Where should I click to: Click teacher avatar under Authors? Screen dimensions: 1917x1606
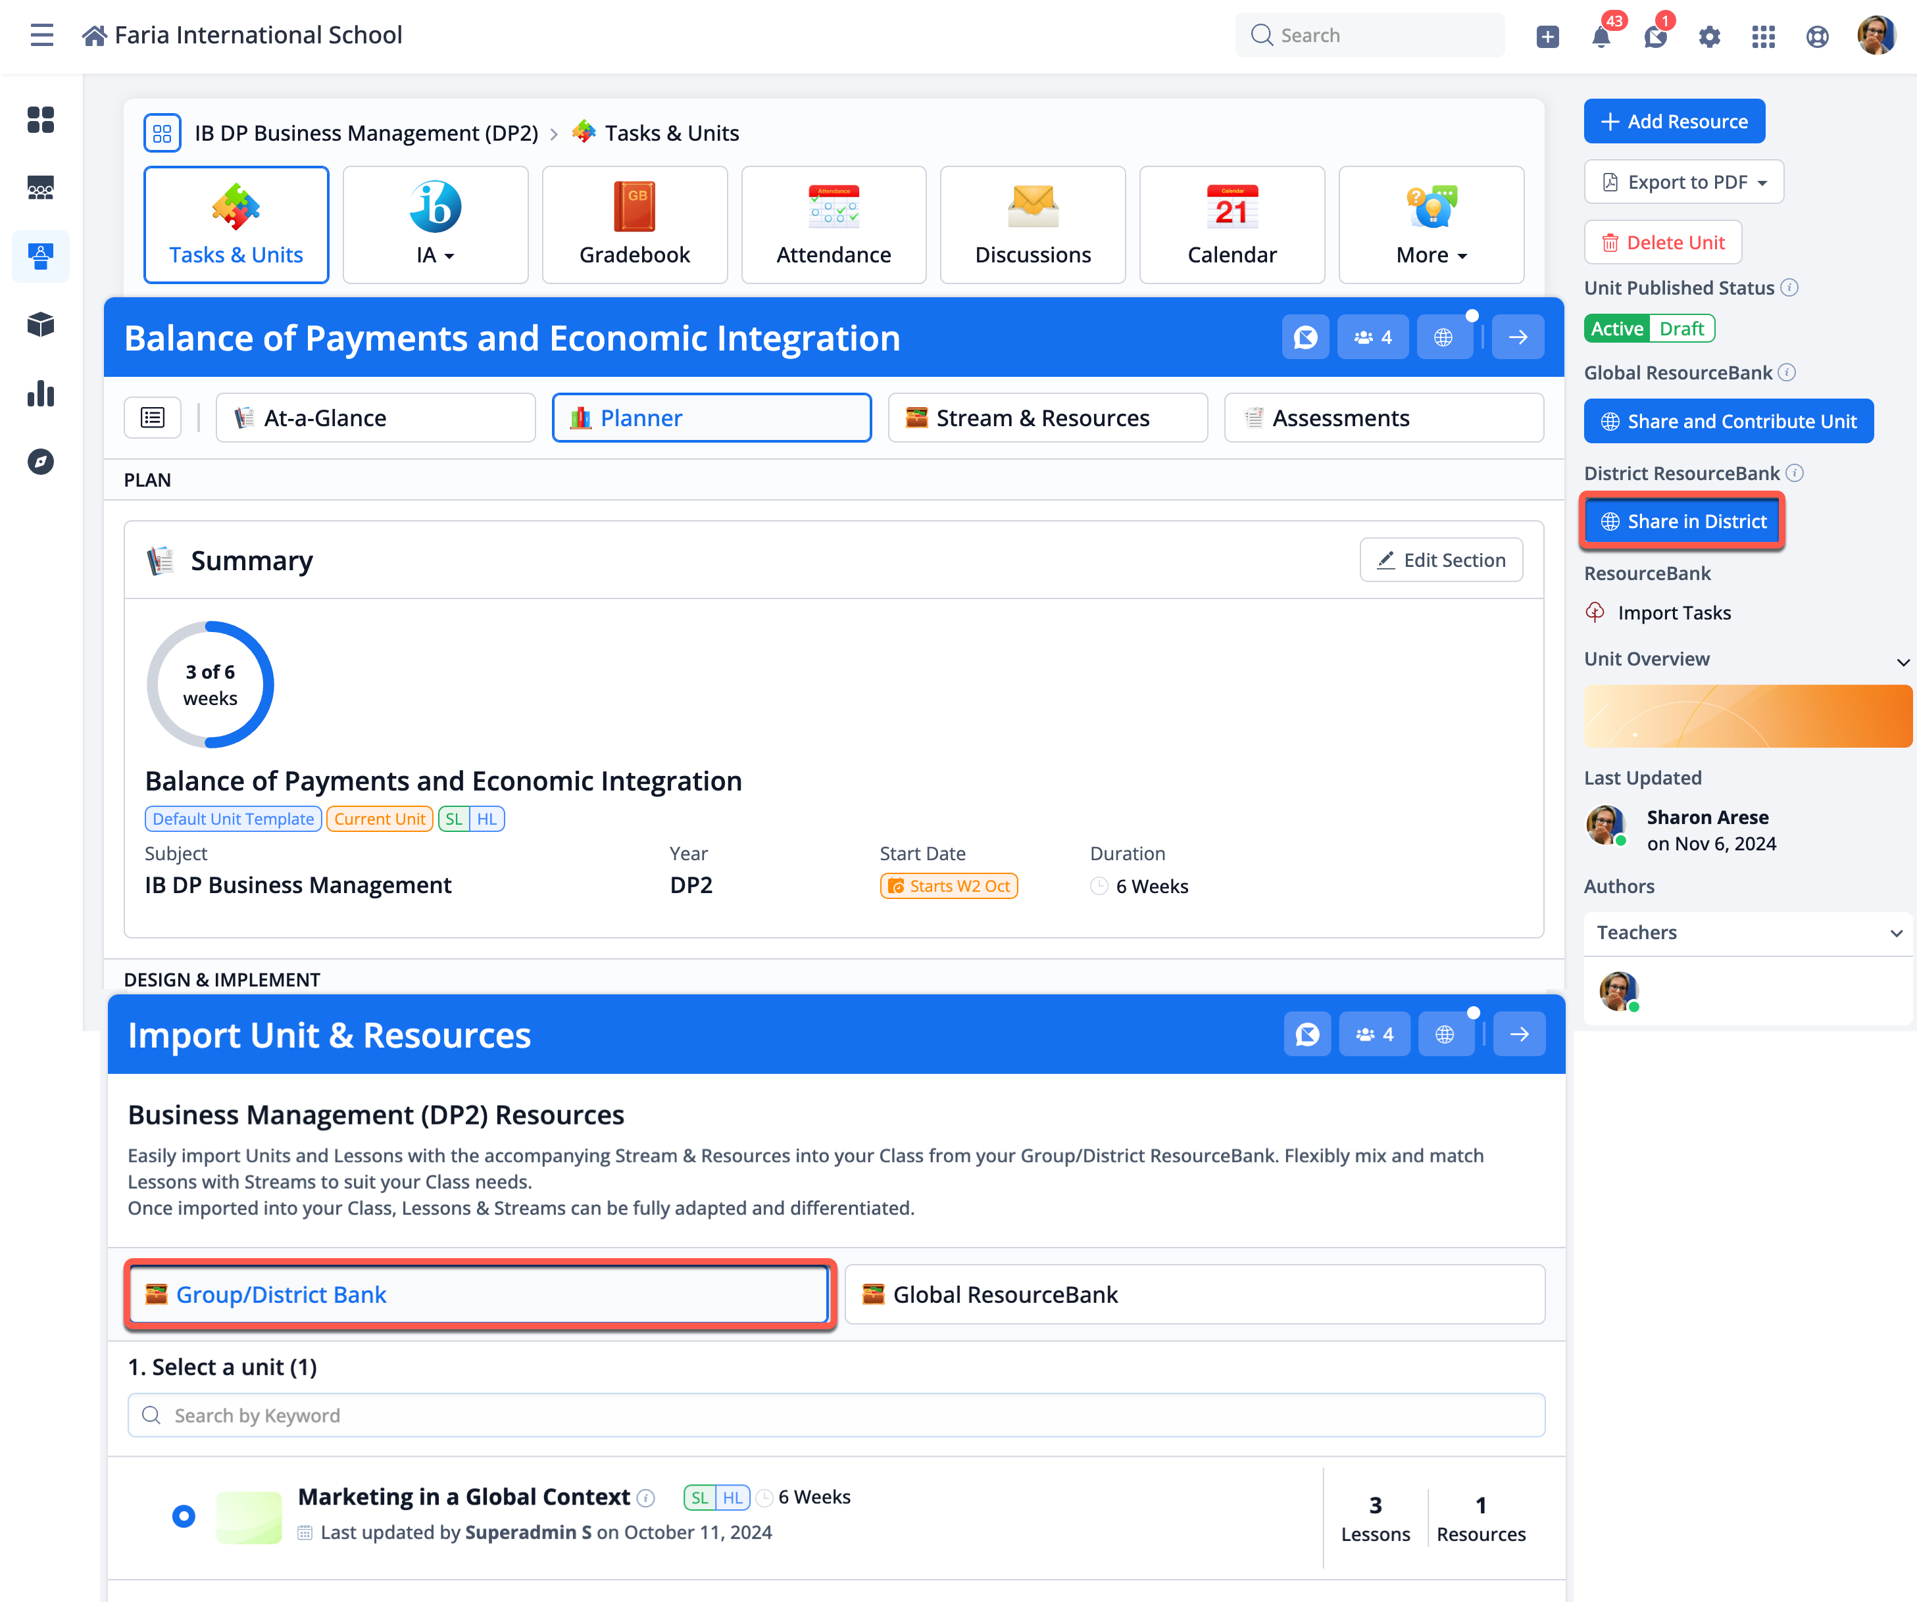tap(1618, 992)
